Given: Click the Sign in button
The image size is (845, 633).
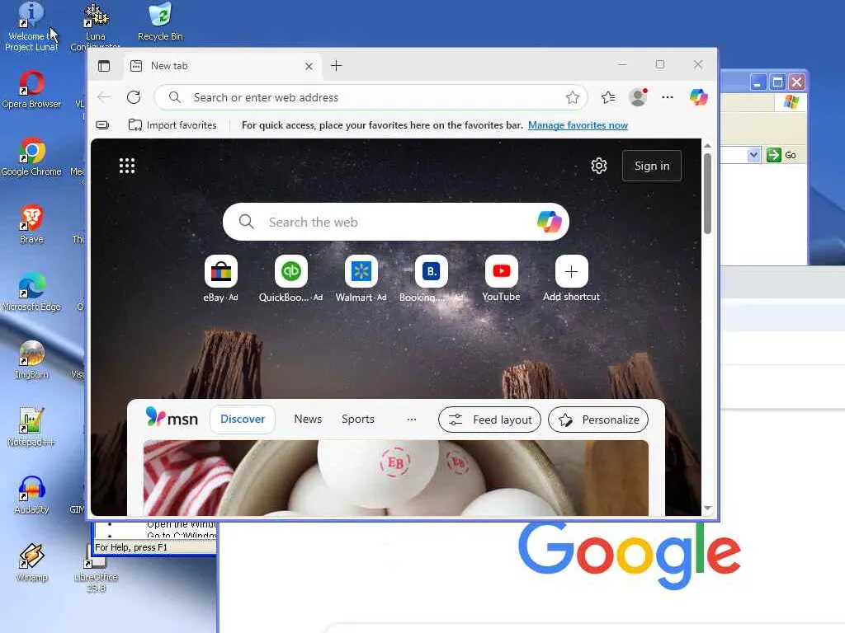Looking at the screenshot, I should pyautogui.click(x=652, y=166).
